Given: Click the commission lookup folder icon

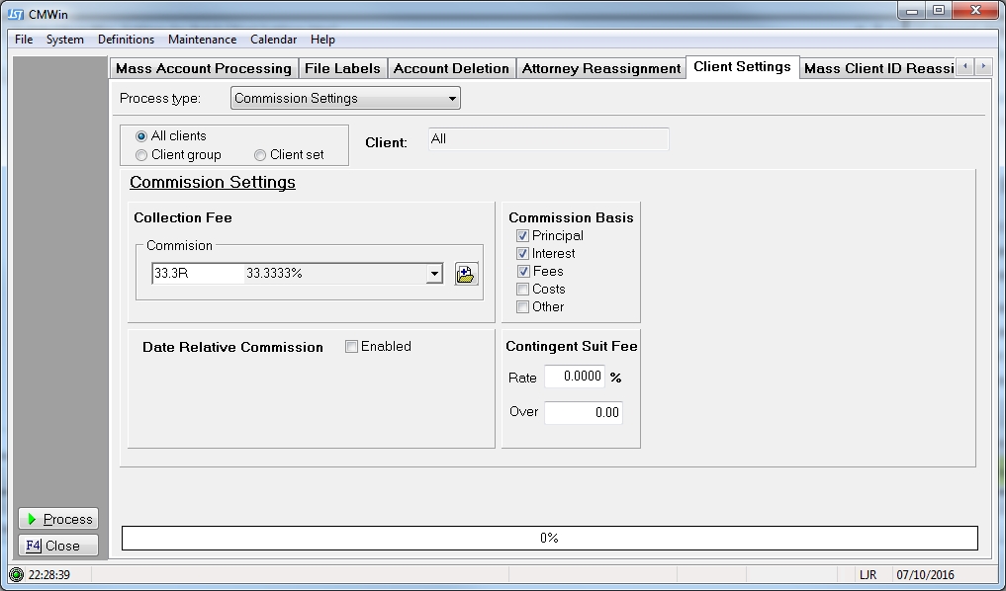Looking at the screenshot, I should (x=466, y=274).
